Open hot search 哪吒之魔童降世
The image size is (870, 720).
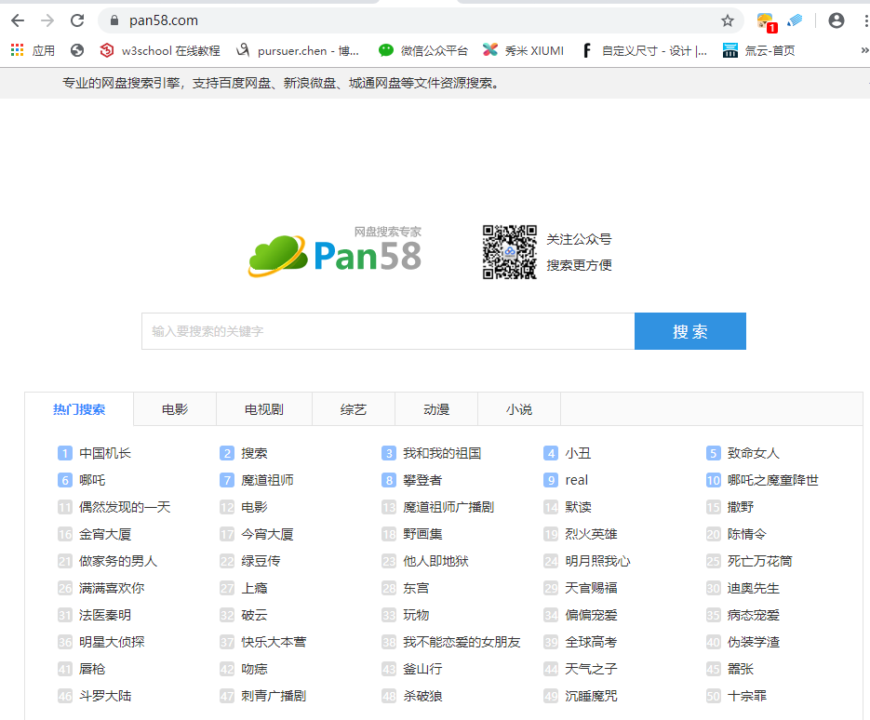[773, 480]
